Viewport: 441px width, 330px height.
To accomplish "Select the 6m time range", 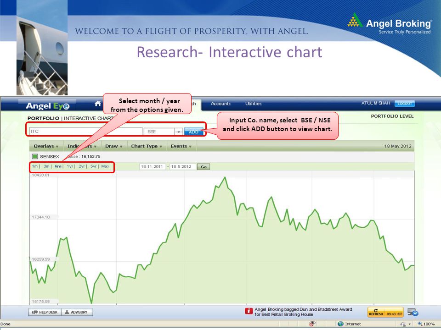I will 58,166.
